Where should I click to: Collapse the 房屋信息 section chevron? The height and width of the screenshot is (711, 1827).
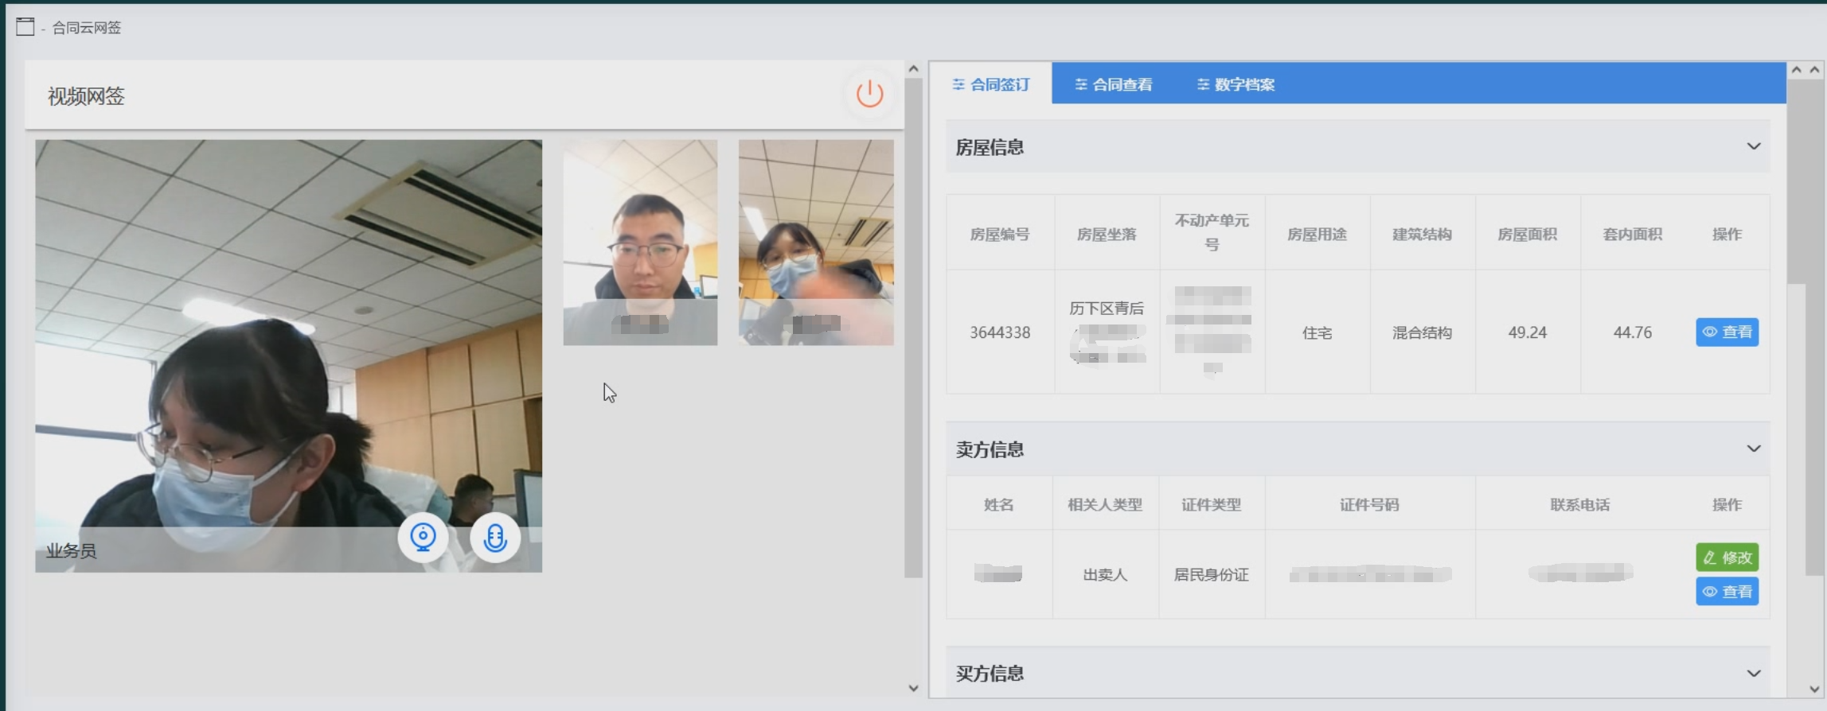[1753, 146]
